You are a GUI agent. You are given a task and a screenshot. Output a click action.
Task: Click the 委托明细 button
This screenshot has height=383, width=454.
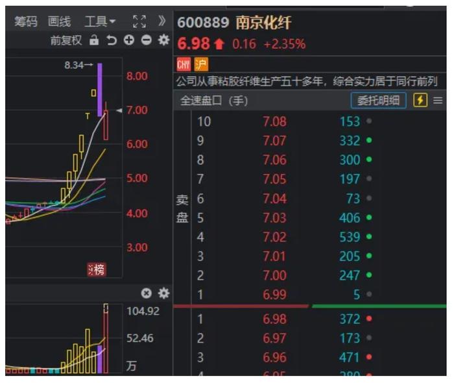click(x=378, y=101)
